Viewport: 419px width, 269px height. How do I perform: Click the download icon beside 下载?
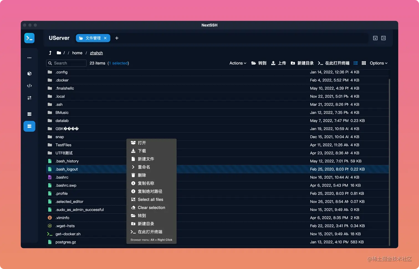(x=133, y=151)
